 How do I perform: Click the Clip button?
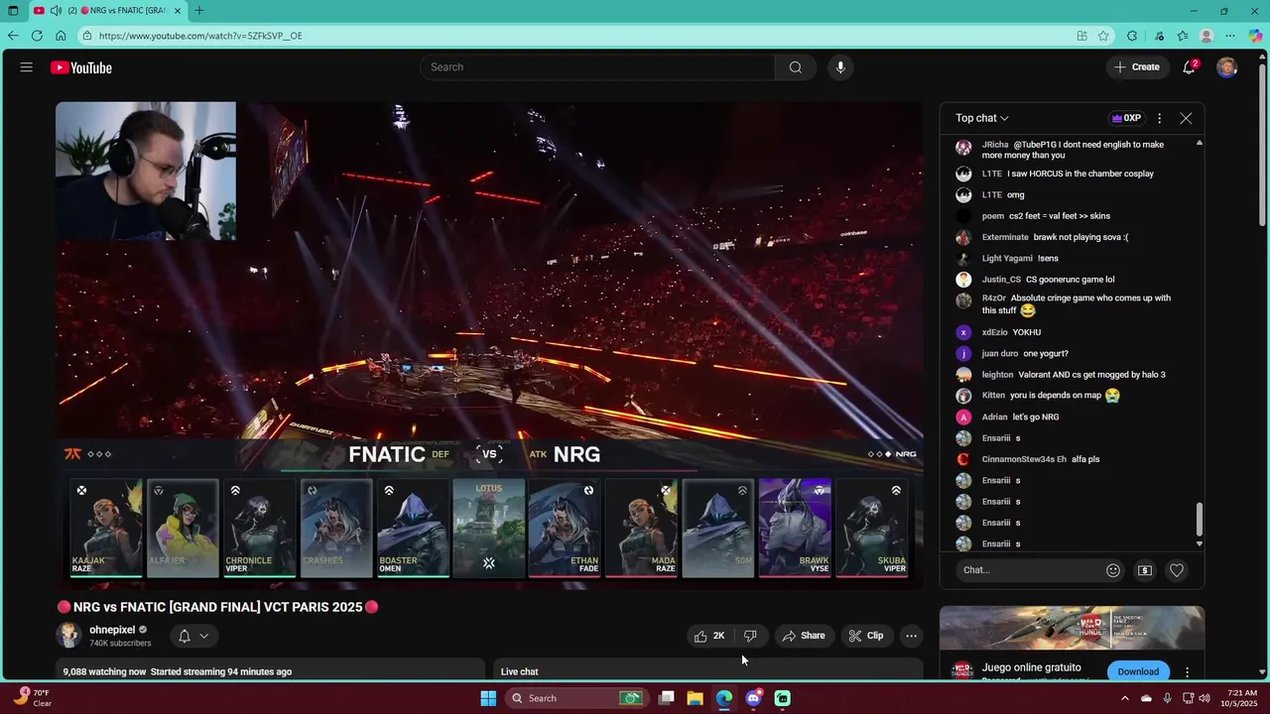[x=865, y=636]
